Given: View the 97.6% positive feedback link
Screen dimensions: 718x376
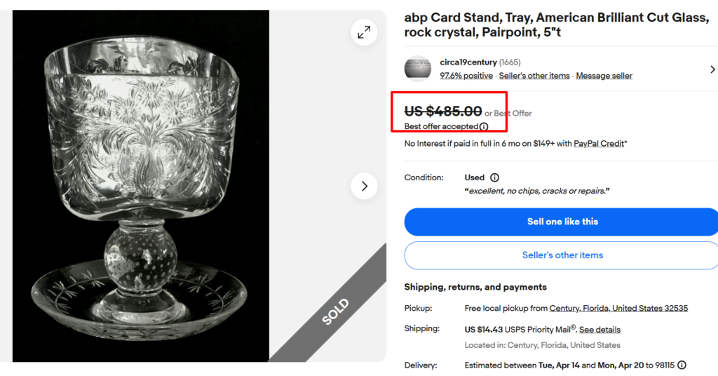Looking at the screenshot, I should pos(466,76).
